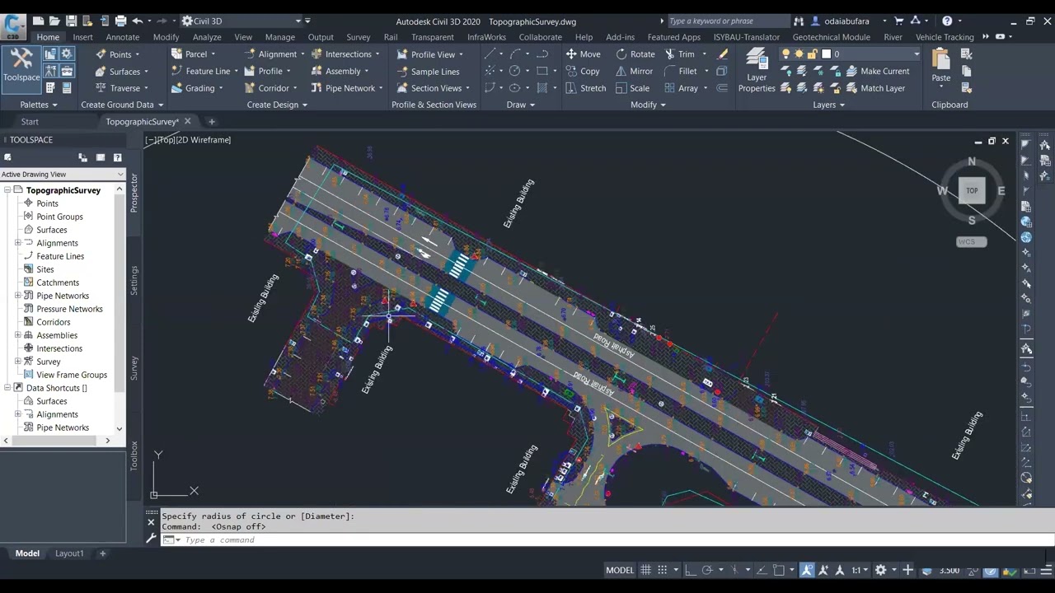
Task: Switch to Geotechnical Module tab
Action: [831, 37]
